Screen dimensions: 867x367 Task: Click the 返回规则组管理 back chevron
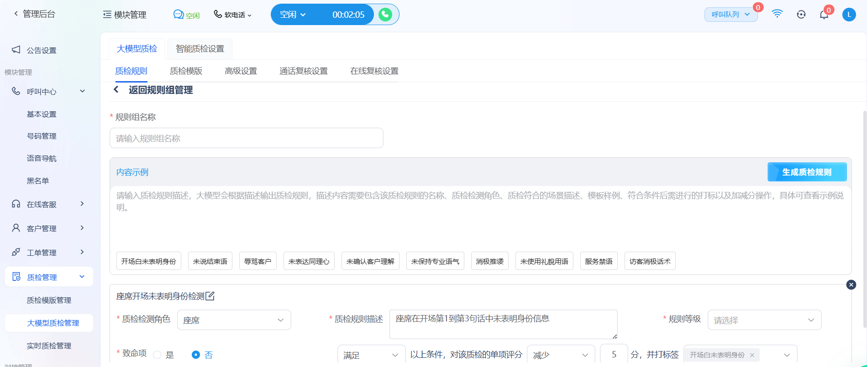pos(116,90)
